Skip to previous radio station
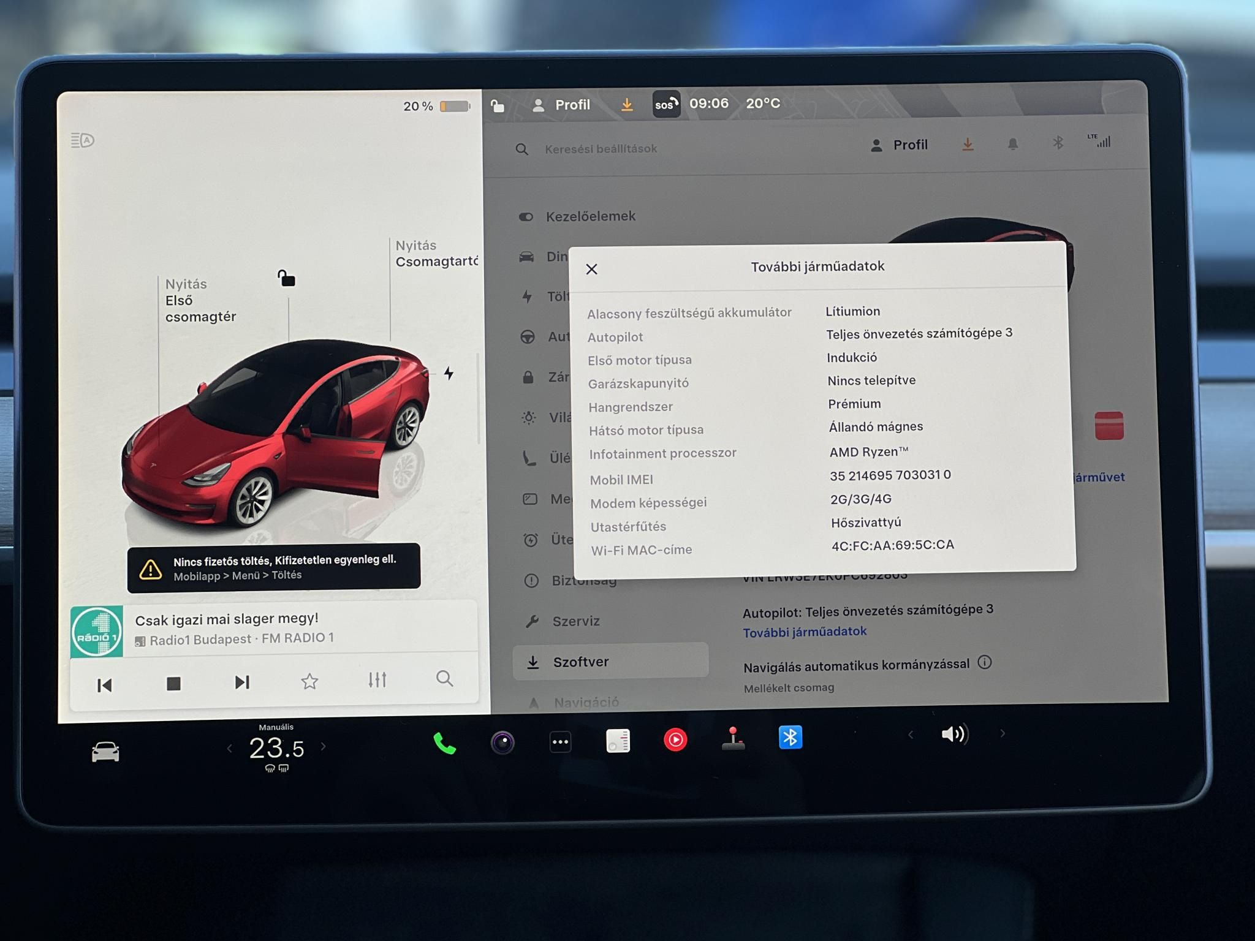Screen dimensions: 1255x941 coord(105,685)
